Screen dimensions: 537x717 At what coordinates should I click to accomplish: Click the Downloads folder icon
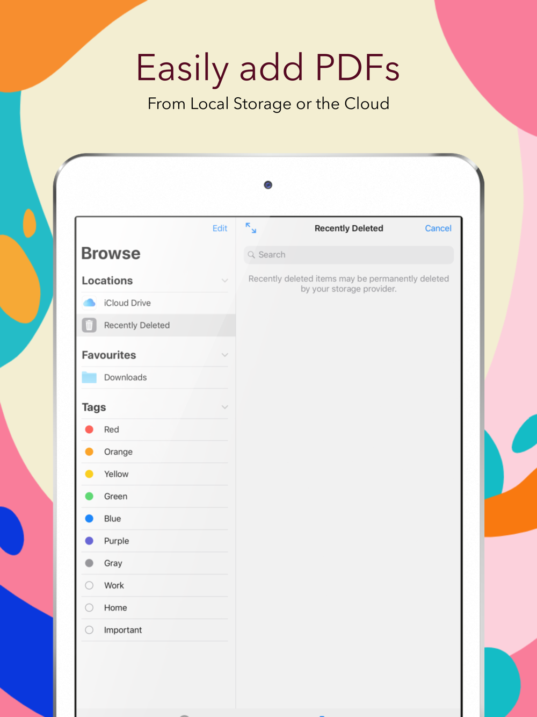[x=89, y=377]
